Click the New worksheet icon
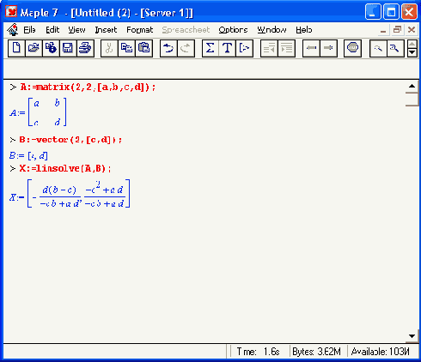Image resolution: width=421 pixels, height=362 pixels. click(16, 48)
